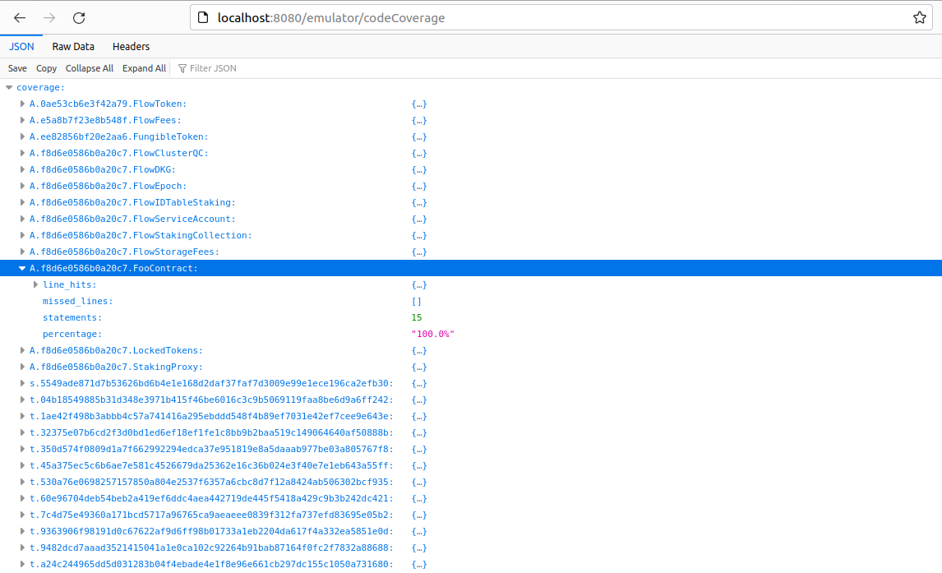Expand the StakingProxy entry
Image resolution: width=942 pixels, height=573 pixels.
click(22, 367)
